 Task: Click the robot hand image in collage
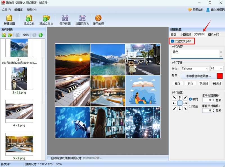click(73, 122)
